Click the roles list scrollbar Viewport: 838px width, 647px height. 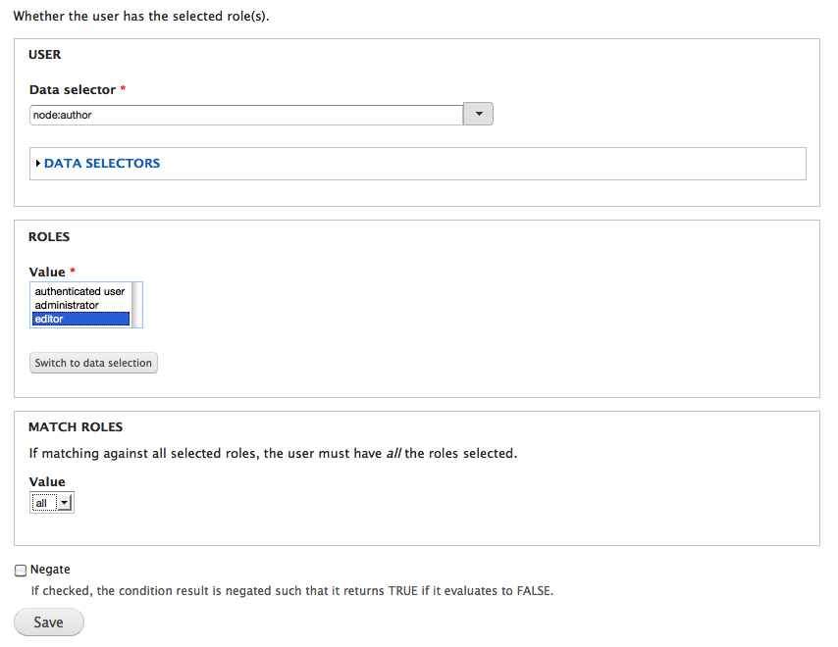click(x=137, y=304)
